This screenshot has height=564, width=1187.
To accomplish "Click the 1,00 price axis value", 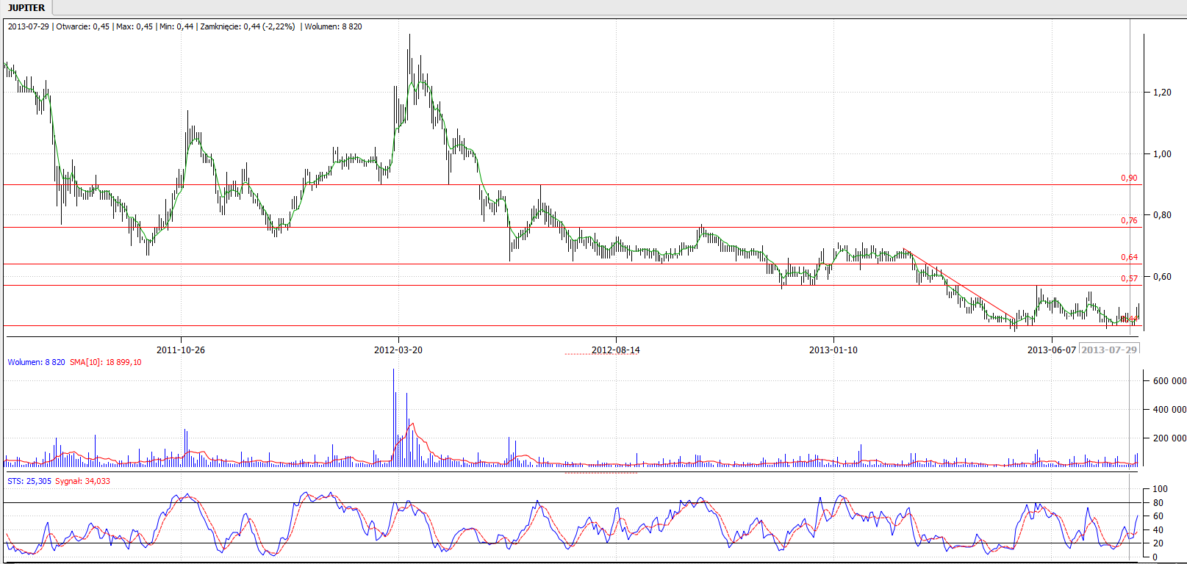I will (1163, 154).
